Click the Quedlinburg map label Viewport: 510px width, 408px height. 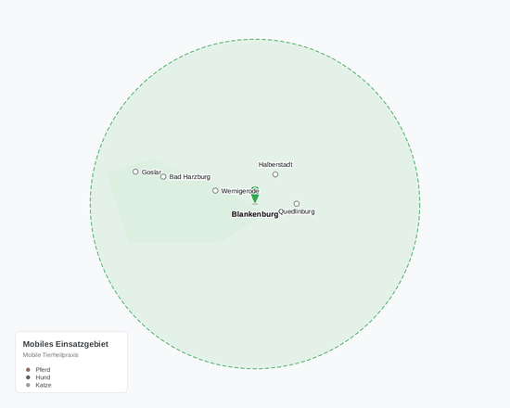coord(297,211)
